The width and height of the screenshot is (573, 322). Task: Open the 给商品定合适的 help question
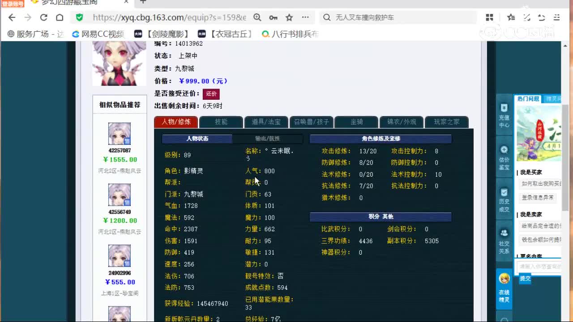540,226
